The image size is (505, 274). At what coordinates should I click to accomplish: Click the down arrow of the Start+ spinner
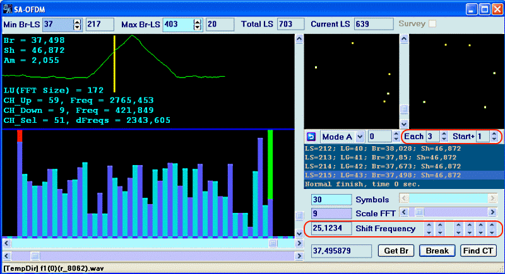pyautogui.click(x=494, y=139)
